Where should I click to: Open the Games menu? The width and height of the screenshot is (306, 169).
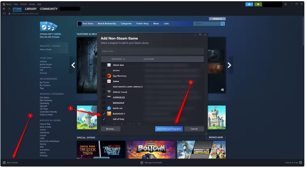[32, 4]
